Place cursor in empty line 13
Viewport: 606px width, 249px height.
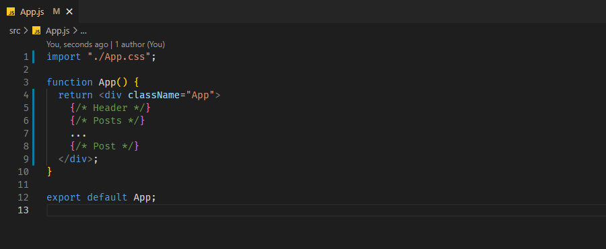click(326, 210)
